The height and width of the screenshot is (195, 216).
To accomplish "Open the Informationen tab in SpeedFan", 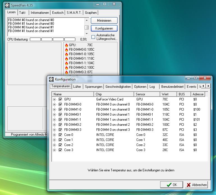I will pos(40,13).
